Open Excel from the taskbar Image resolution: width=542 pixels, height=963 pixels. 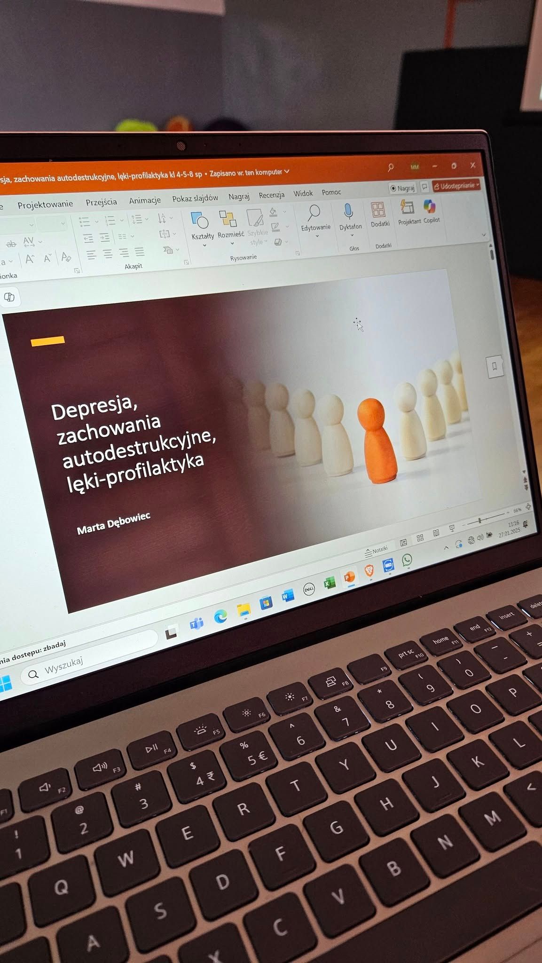(330, 584)
